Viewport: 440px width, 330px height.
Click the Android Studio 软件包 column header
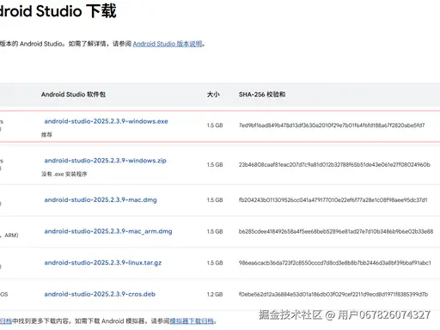[73, 95]
